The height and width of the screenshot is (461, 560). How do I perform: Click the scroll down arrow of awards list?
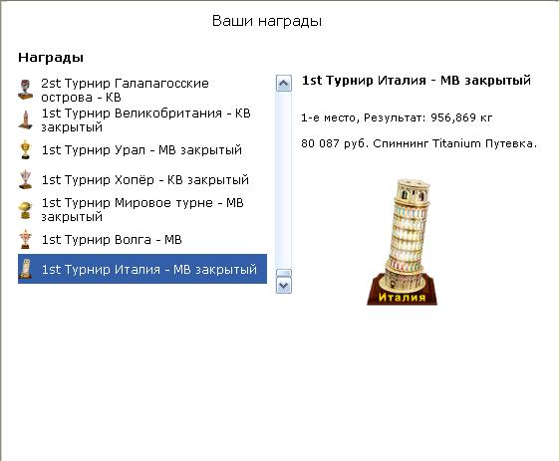coord(284,286)
